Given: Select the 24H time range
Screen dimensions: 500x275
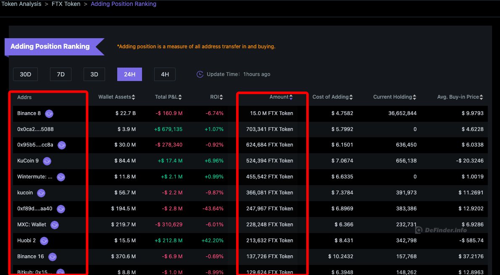Looking at the screenshot, I should click(x=129, y=74).
